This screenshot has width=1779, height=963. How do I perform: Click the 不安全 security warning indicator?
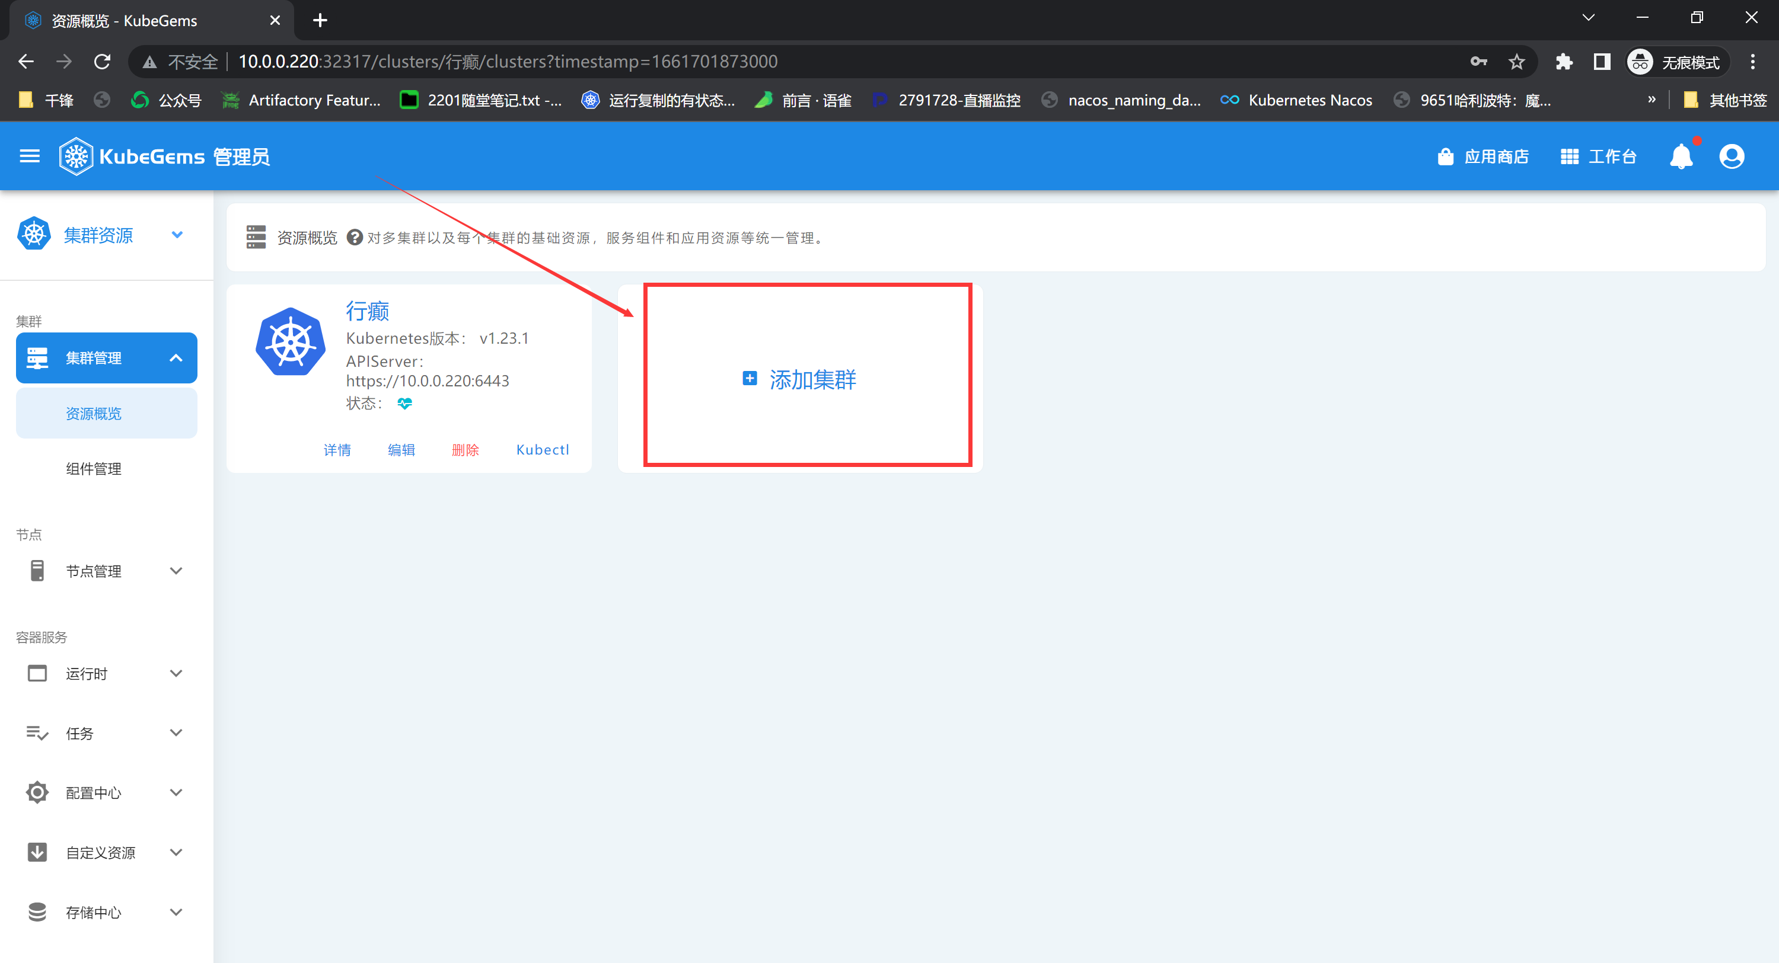180,62
